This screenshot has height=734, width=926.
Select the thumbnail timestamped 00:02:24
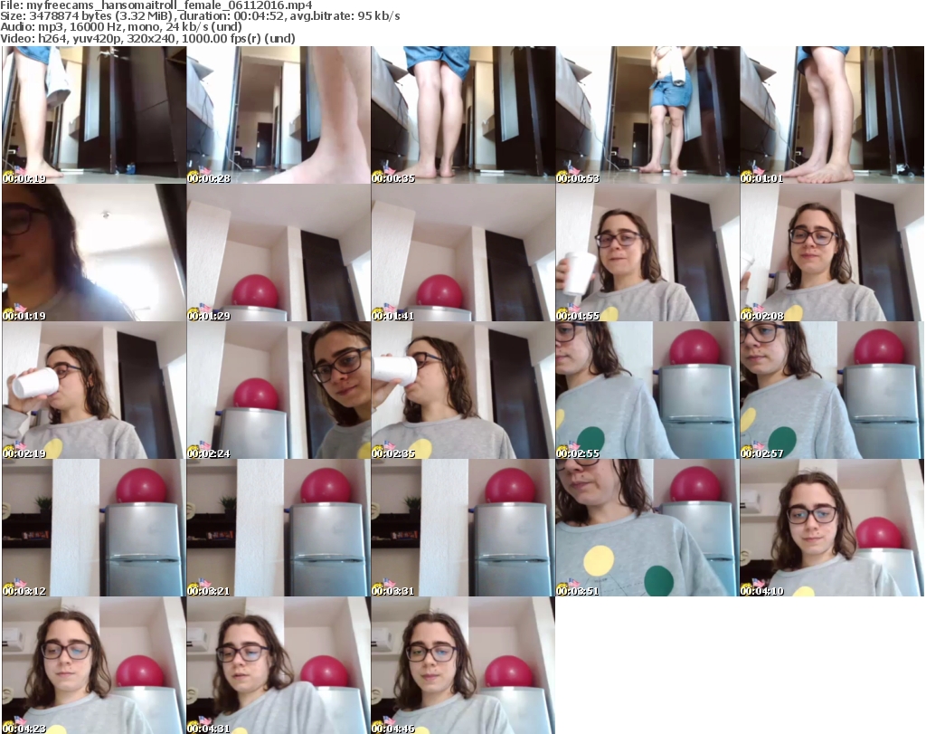pyautogui.click(x=279, y=390)
